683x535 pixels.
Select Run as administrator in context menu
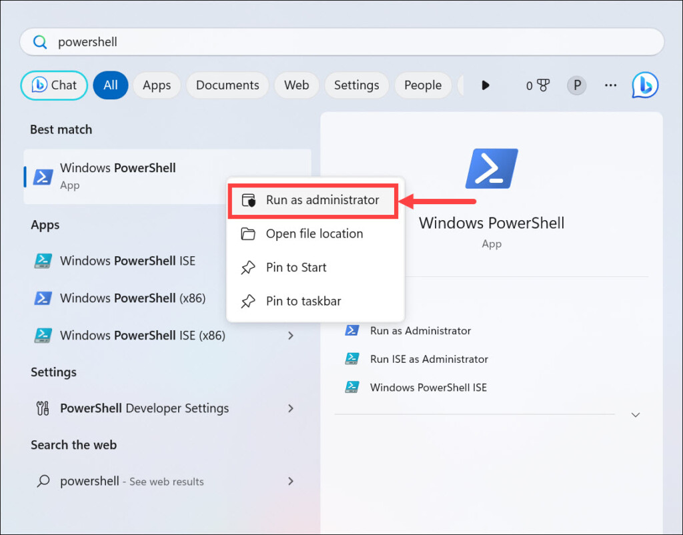313,200
